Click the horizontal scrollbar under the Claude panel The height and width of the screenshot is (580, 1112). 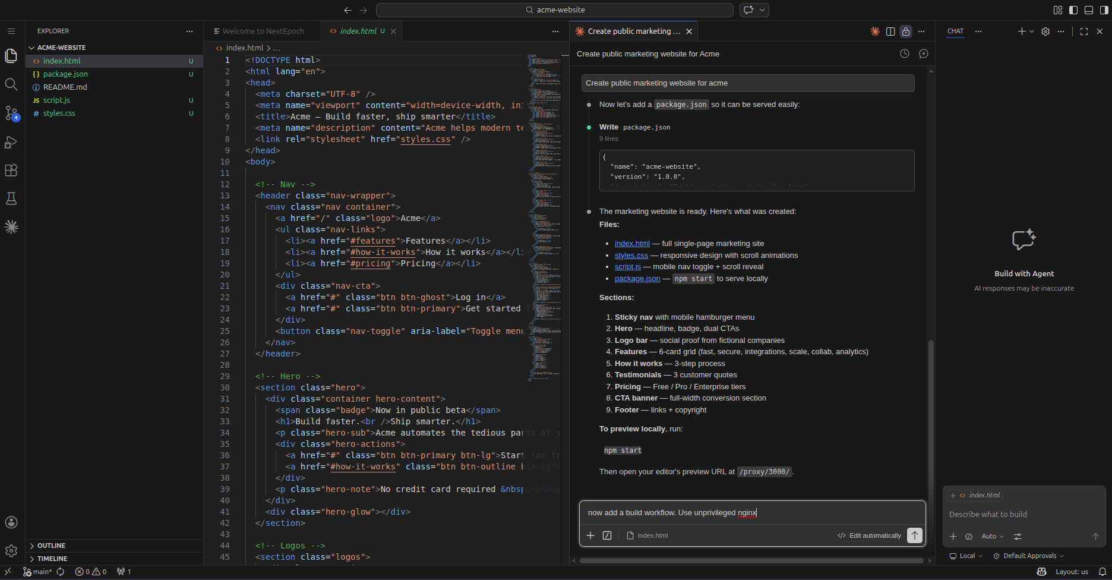coord(751,560)
